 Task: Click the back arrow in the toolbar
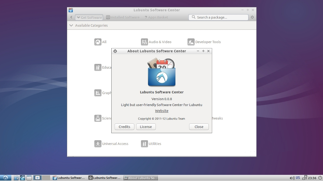pyautogui.click(x=71, y=17)
